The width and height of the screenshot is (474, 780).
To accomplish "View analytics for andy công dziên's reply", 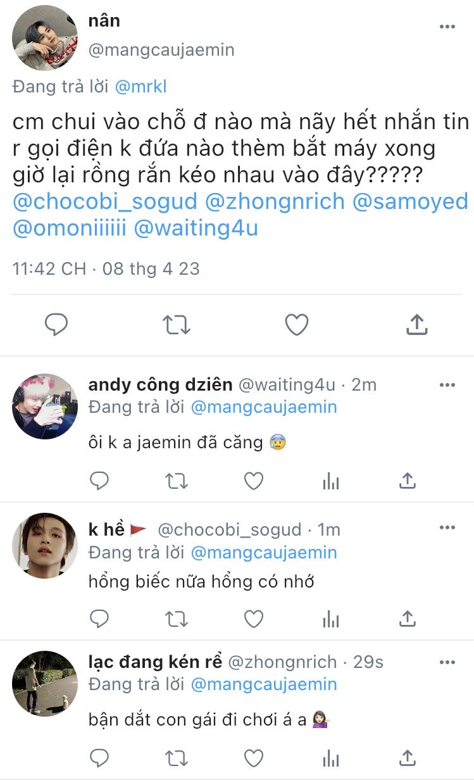I will (331, 482).
